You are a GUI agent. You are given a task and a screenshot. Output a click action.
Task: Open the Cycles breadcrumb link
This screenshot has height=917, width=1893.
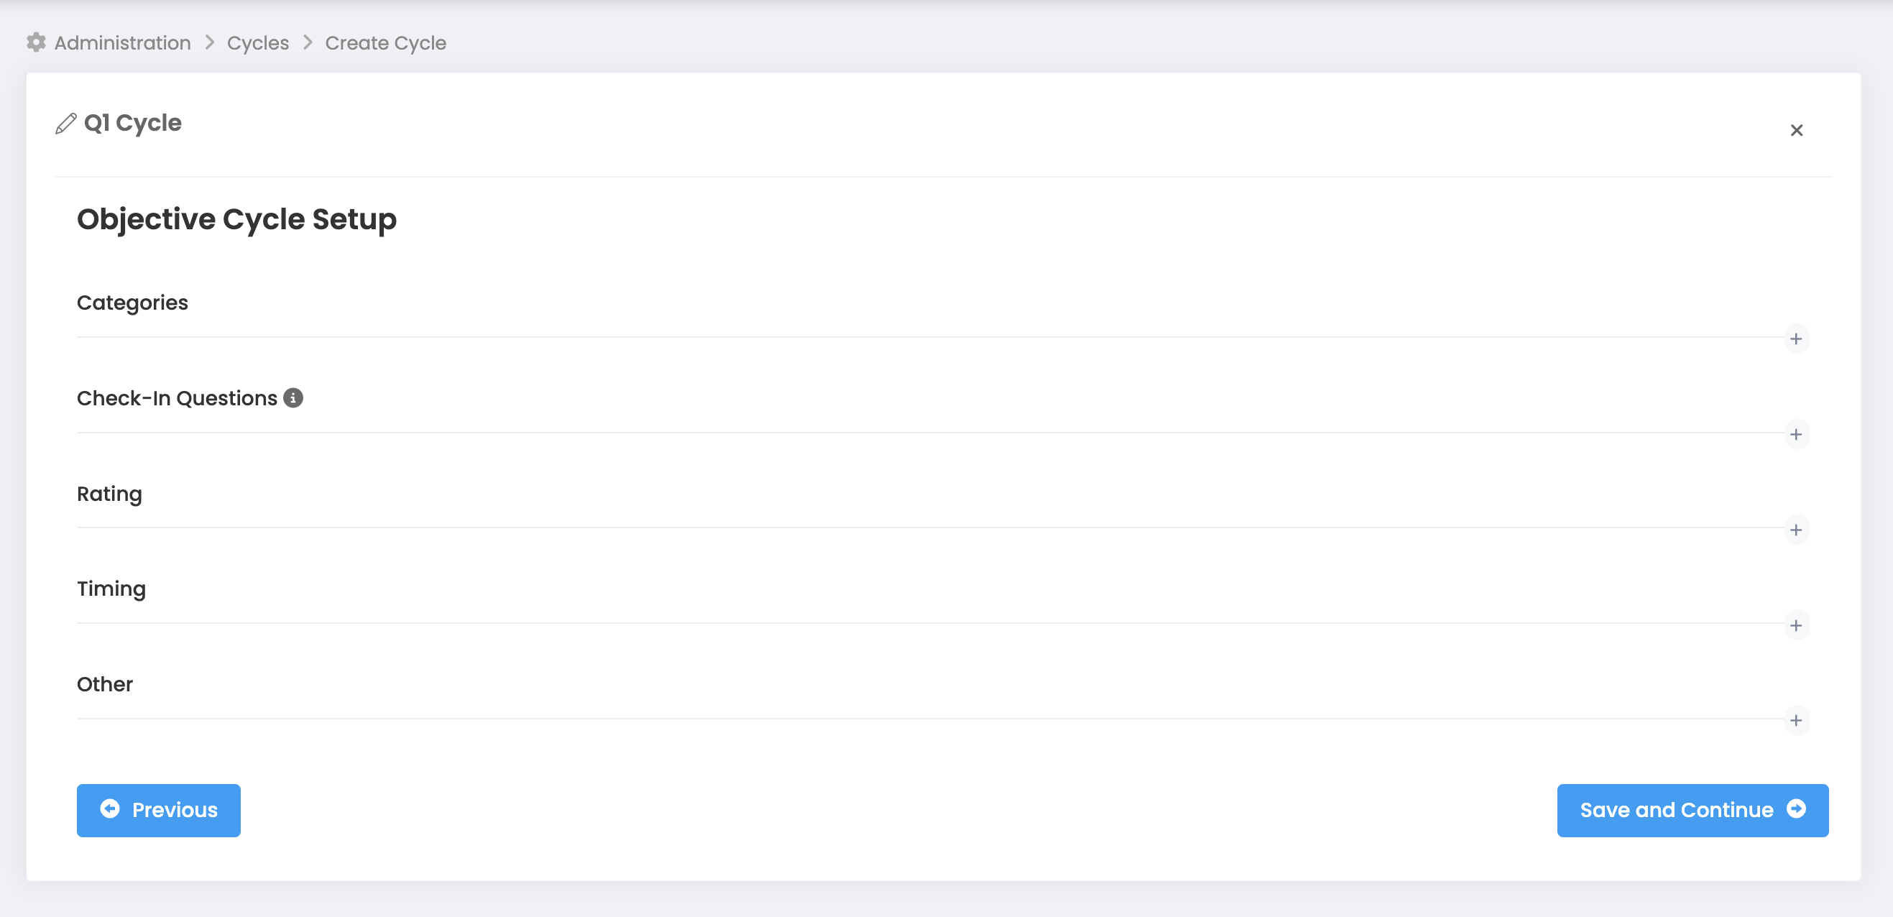coord(257,42)
